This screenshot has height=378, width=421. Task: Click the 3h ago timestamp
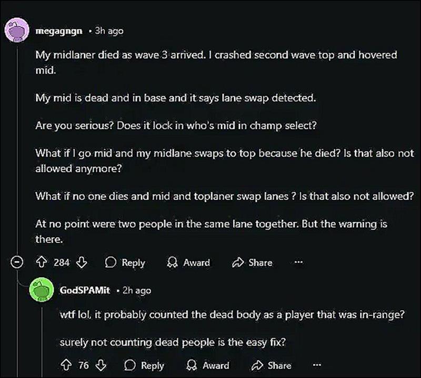[108, 31]
